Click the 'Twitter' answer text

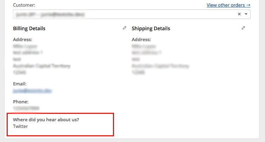tap(20, 126)
